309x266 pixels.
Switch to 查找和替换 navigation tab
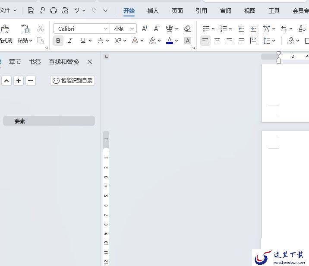tap(64, 62)
